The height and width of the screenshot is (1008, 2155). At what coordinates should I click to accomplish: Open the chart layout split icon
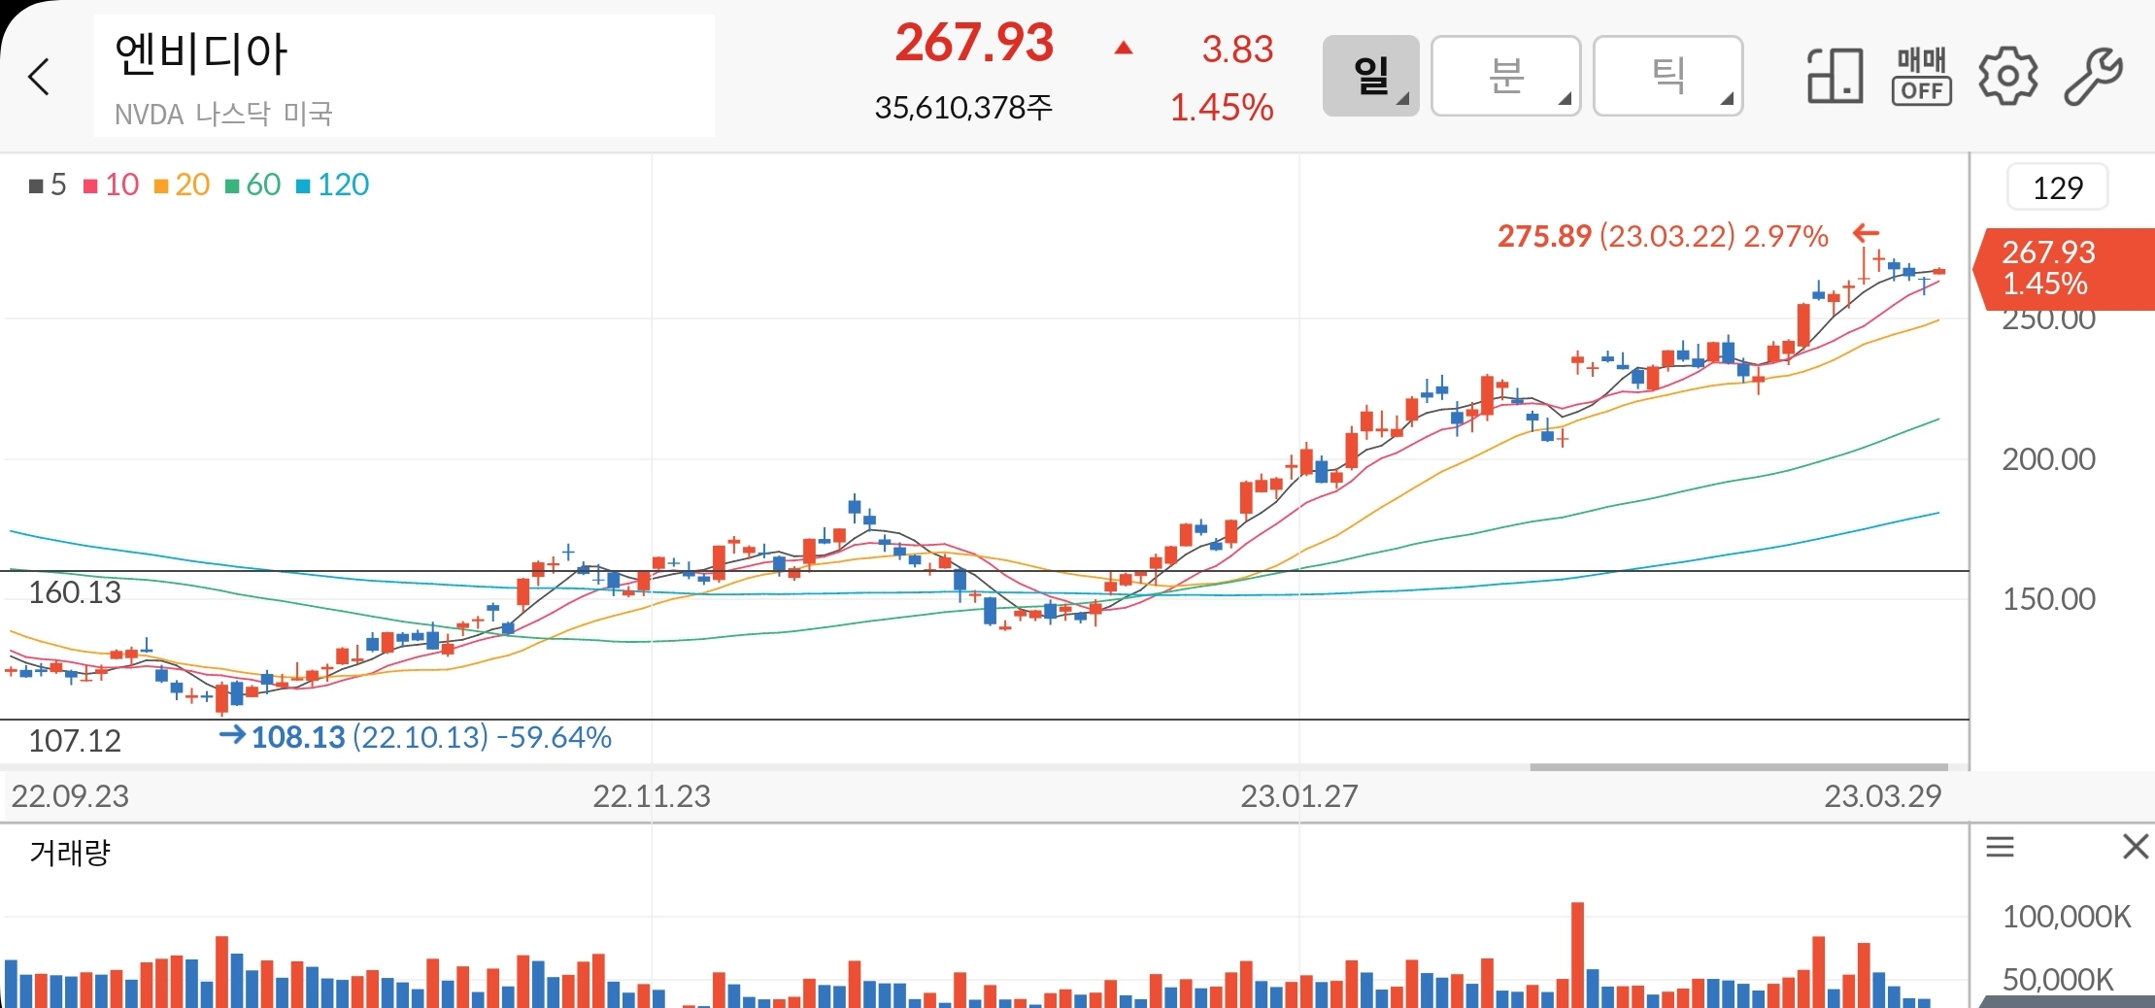(x=1835, y=76)
